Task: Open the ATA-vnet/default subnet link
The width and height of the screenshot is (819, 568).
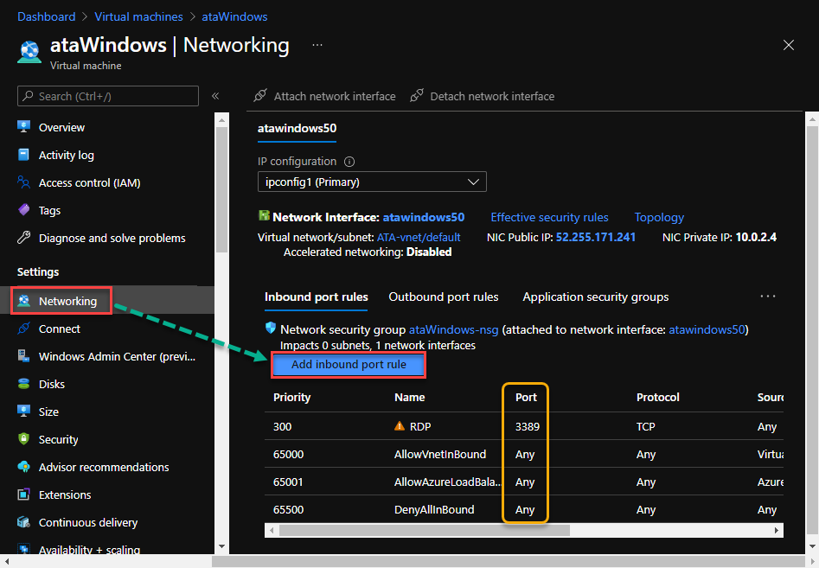Action: (x=419, y=238)
